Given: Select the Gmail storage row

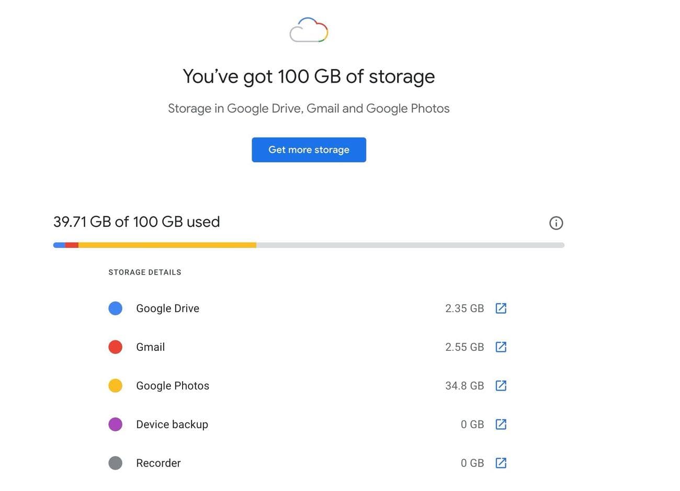Looking at the screenshot, I should click(150, 347).
